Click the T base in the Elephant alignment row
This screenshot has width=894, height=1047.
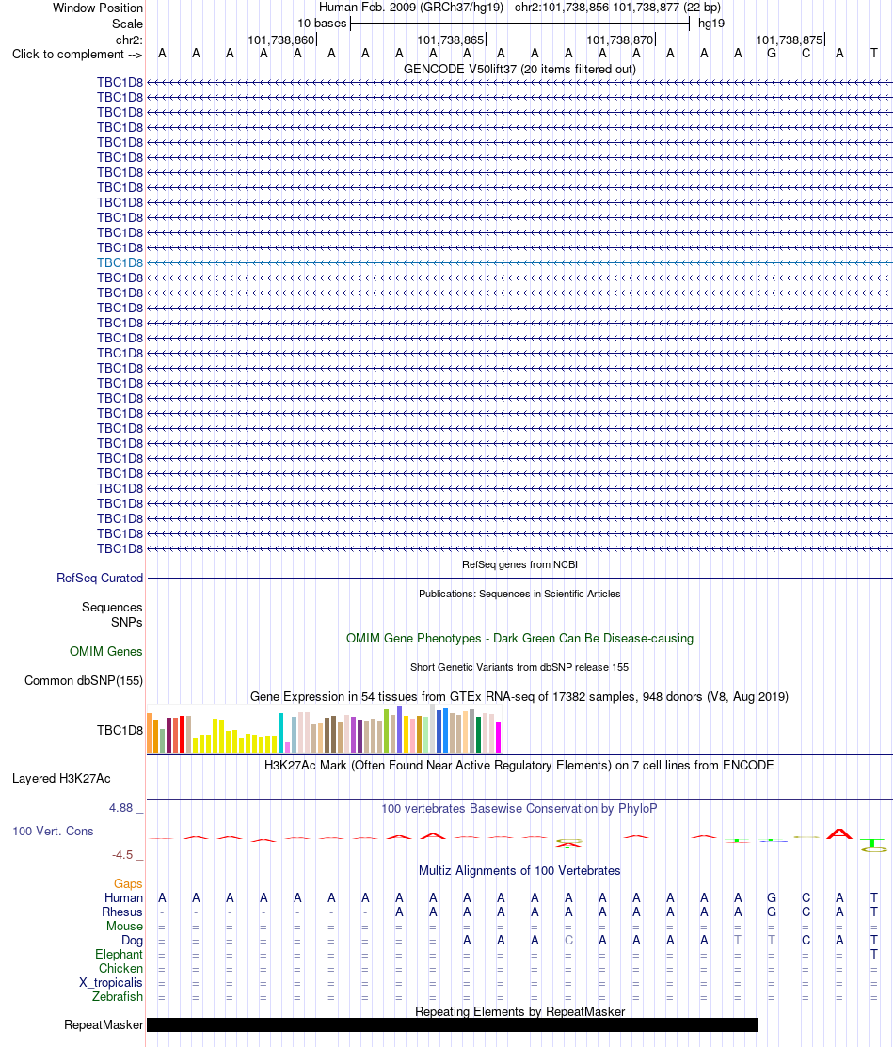pos(874,954)
